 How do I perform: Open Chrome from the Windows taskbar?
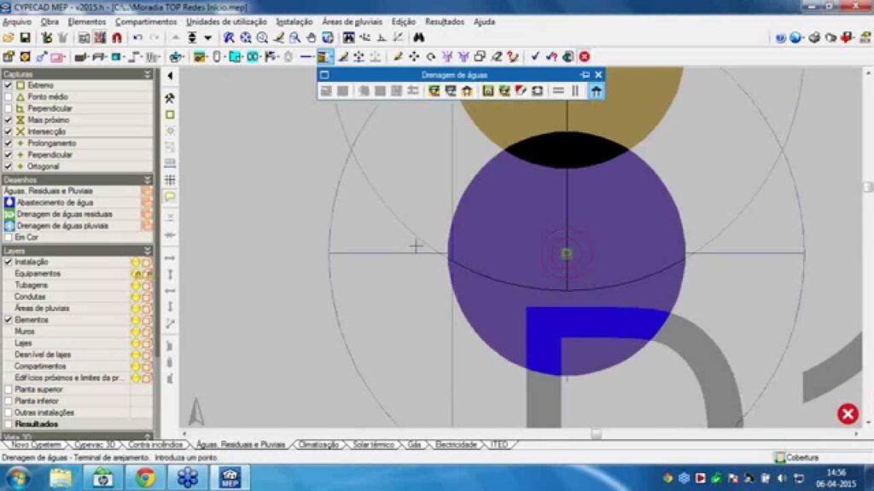pyautogui.click(x=145, y=477)
